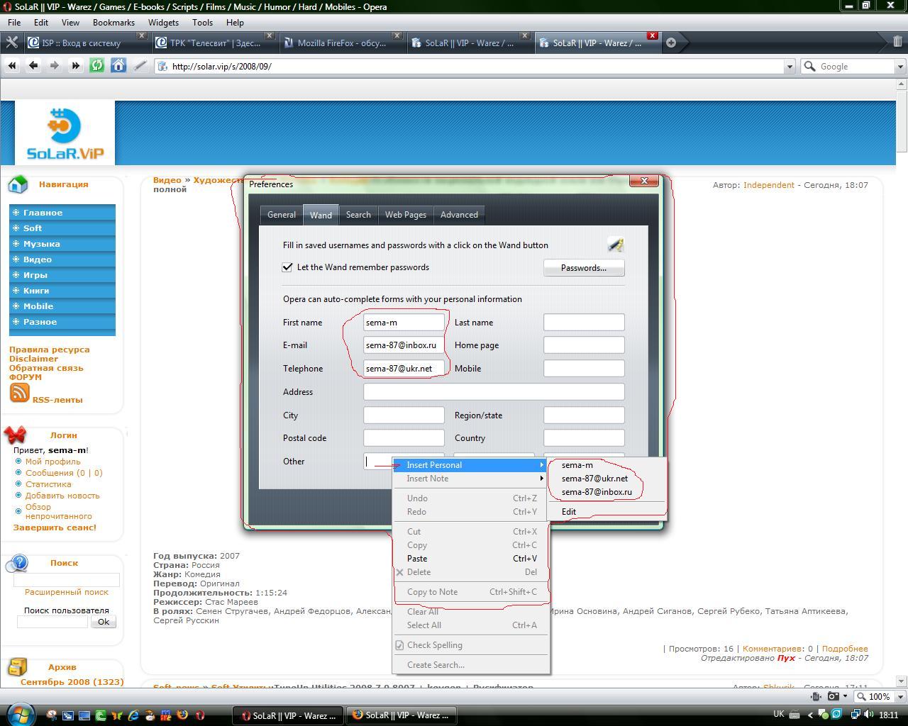This screenshot has width=908, height=726.
Task: Open the address bar dropdown arrow
Action: (x=789, y=67)
